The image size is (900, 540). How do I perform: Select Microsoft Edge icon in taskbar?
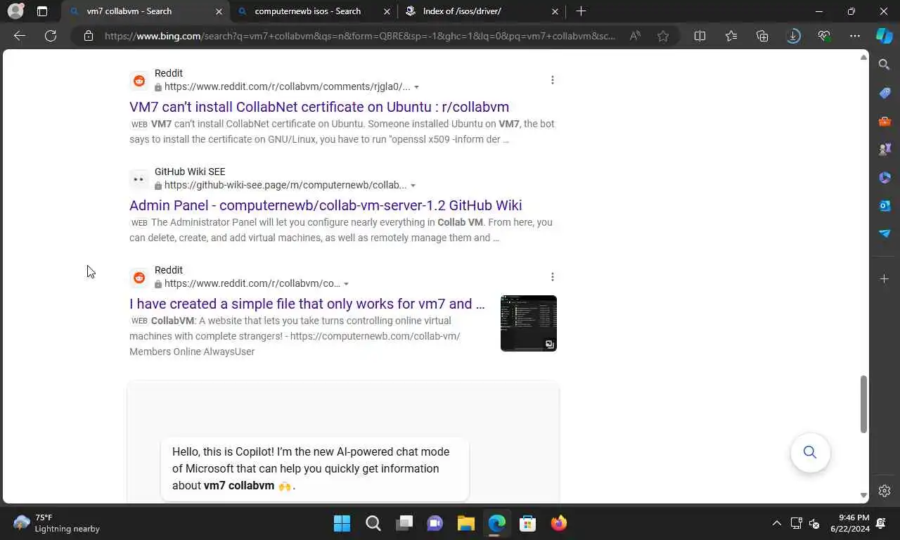tap(497, 523)
